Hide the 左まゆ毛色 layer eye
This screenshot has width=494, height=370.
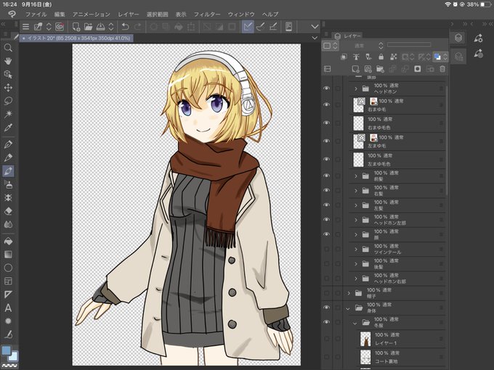(327, 160)
